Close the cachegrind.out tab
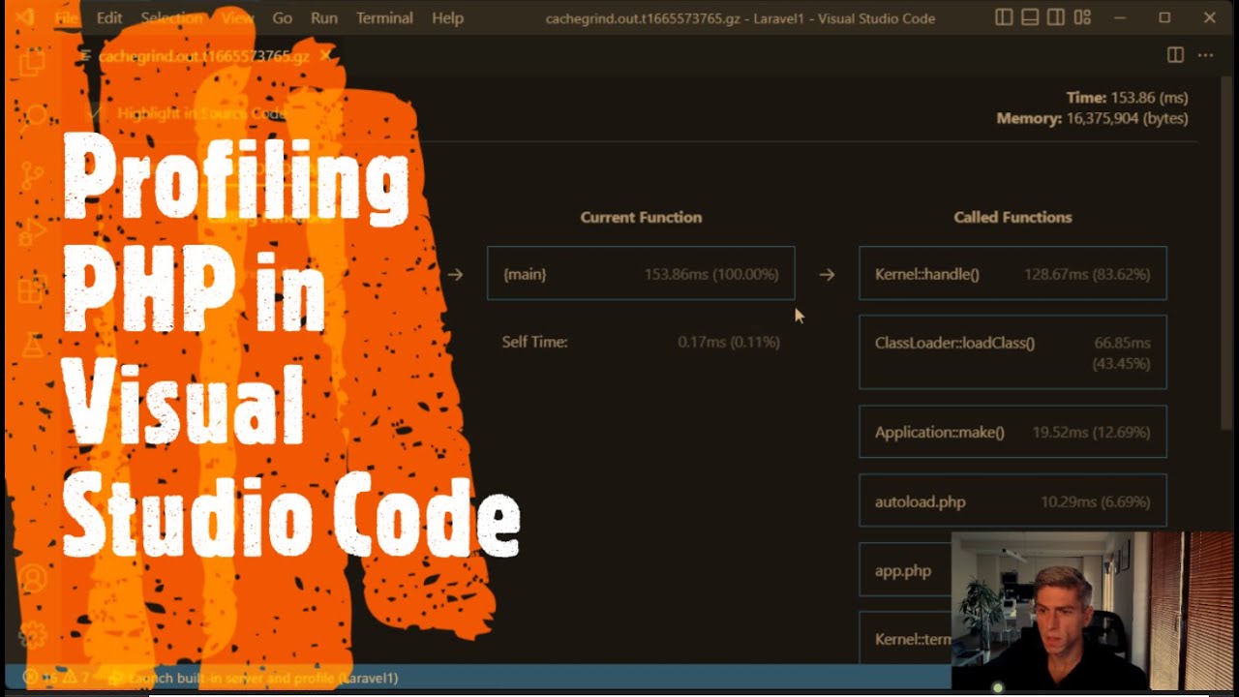1239x697 pixels. point(325,55)
